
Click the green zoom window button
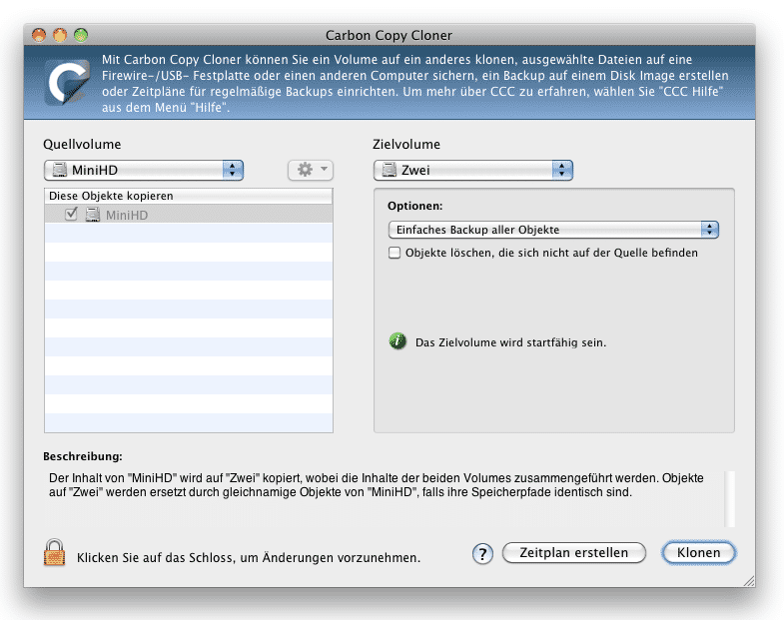81,35
